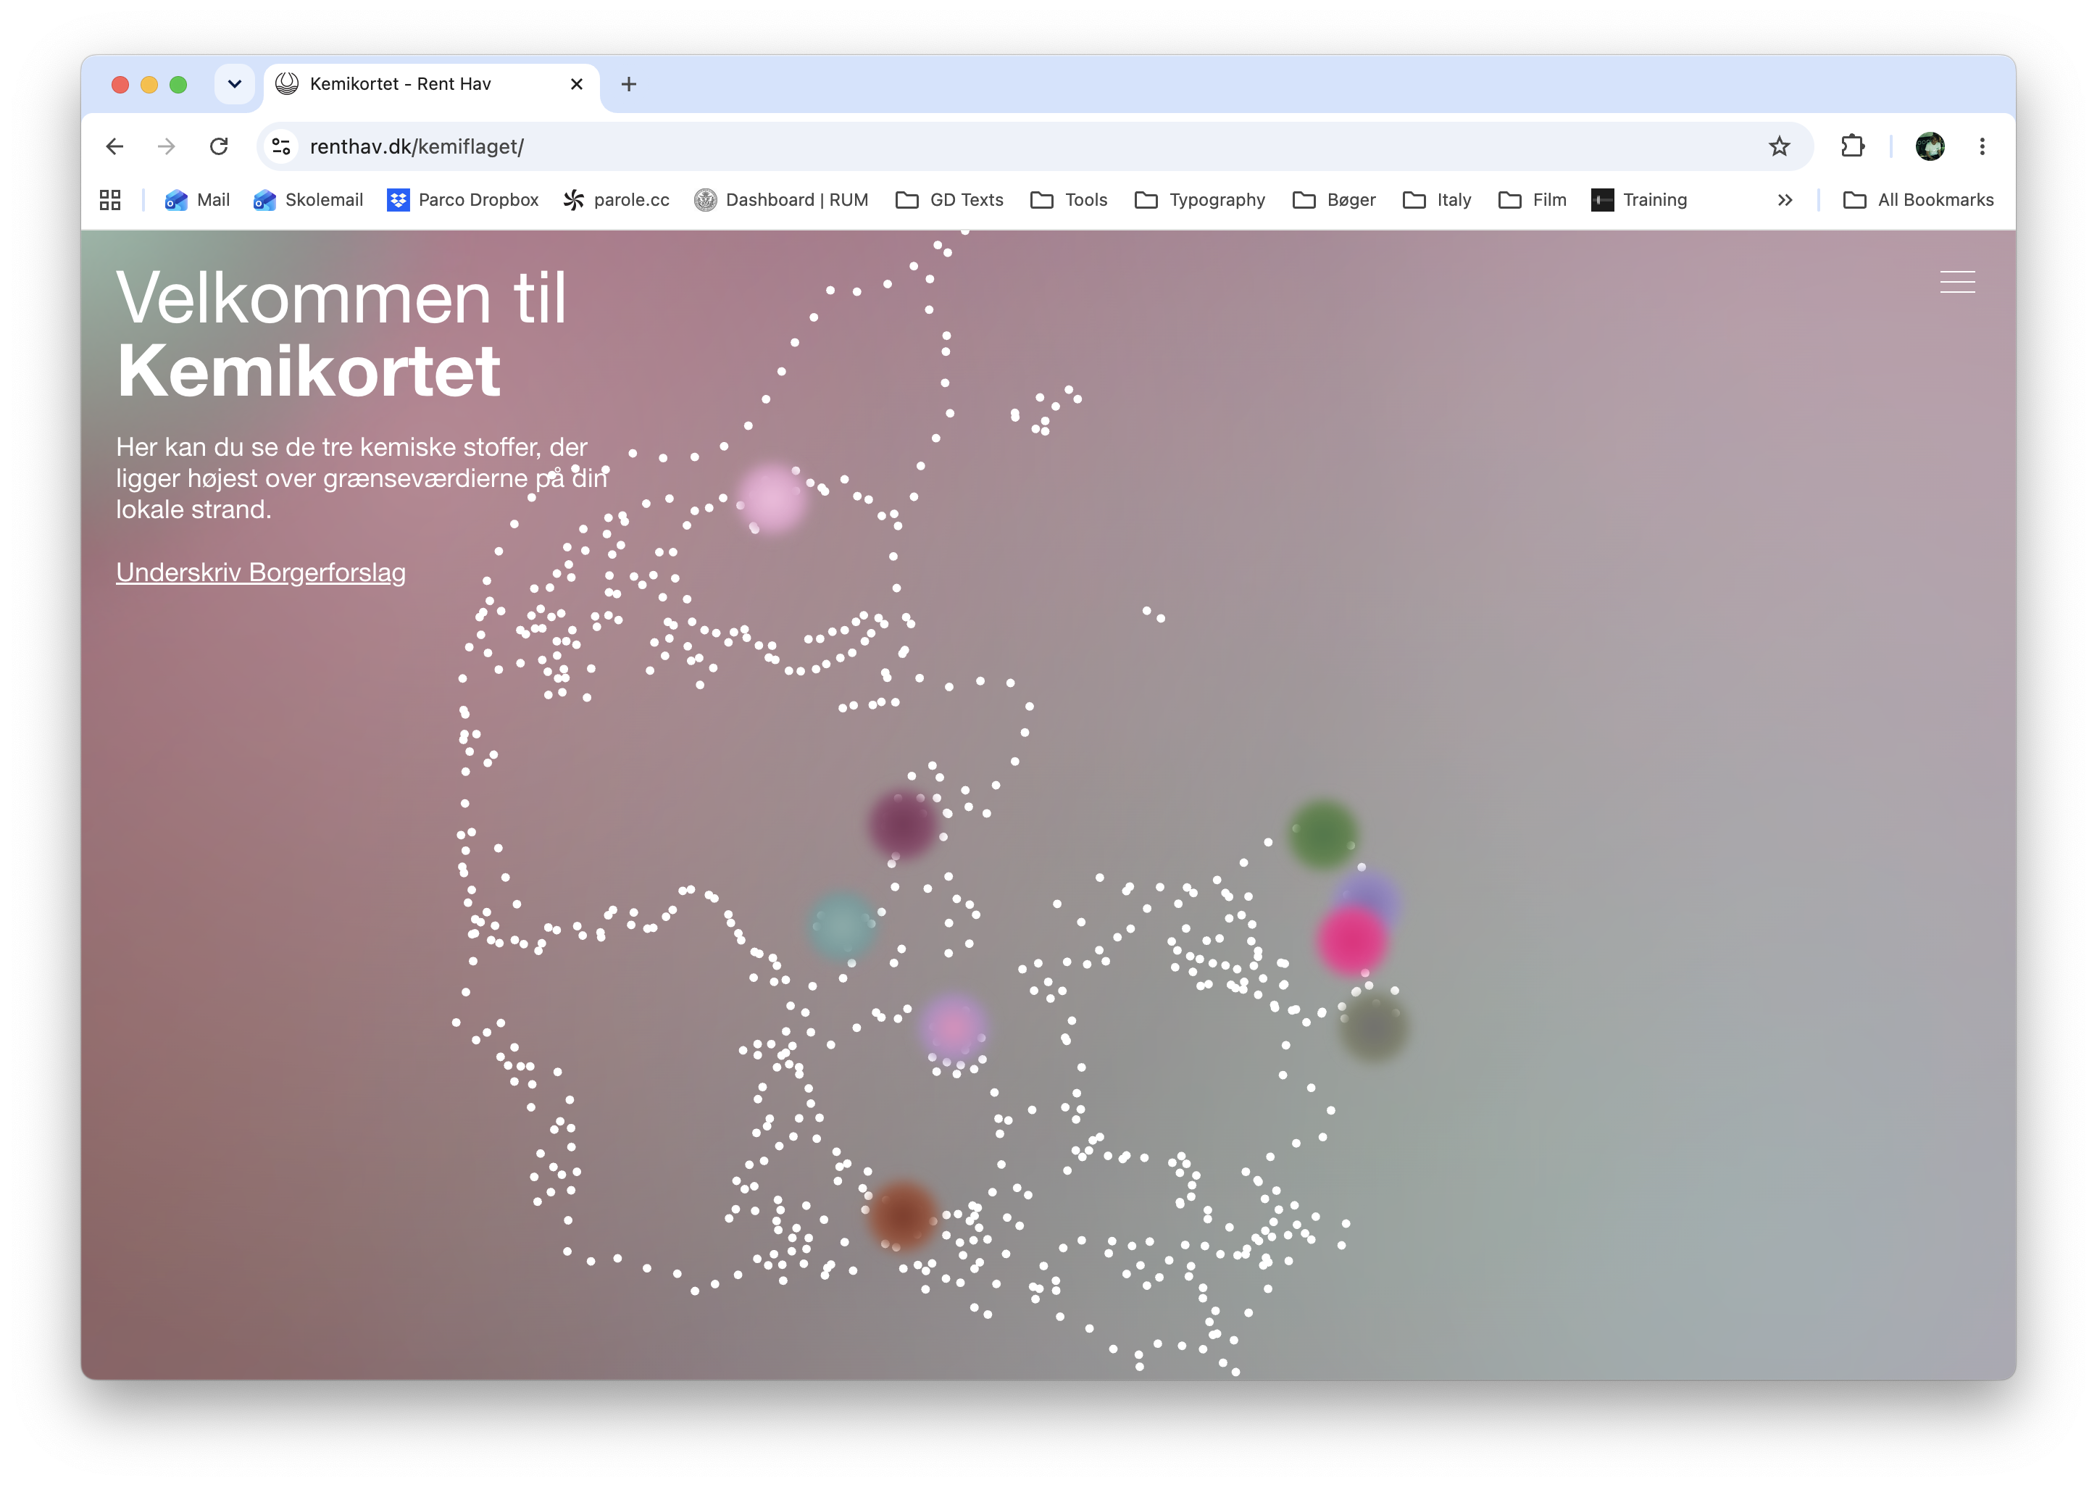2097x1487 pixels.
Task: Open the Dashboard | RUM bookmark
Action: tap(781, 199)
